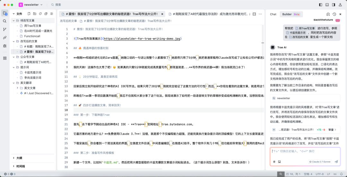Collapse the 待改写文章 folder
347x177 pixels.
click(13, 21)
